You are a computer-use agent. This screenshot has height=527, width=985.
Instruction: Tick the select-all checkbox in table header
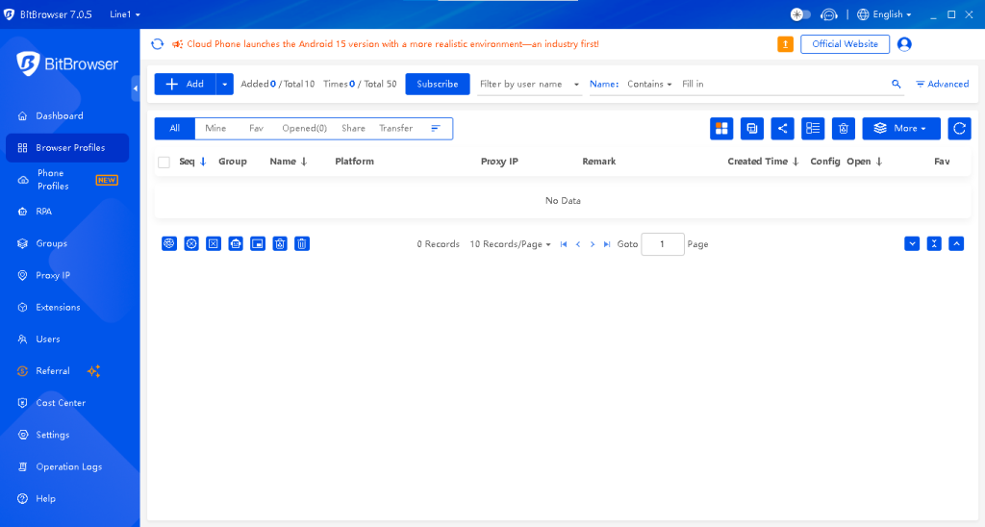(164, 163)
